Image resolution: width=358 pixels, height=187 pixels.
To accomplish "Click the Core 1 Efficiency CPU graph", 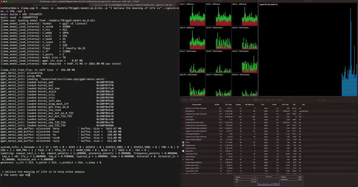I will click(192, 14).
